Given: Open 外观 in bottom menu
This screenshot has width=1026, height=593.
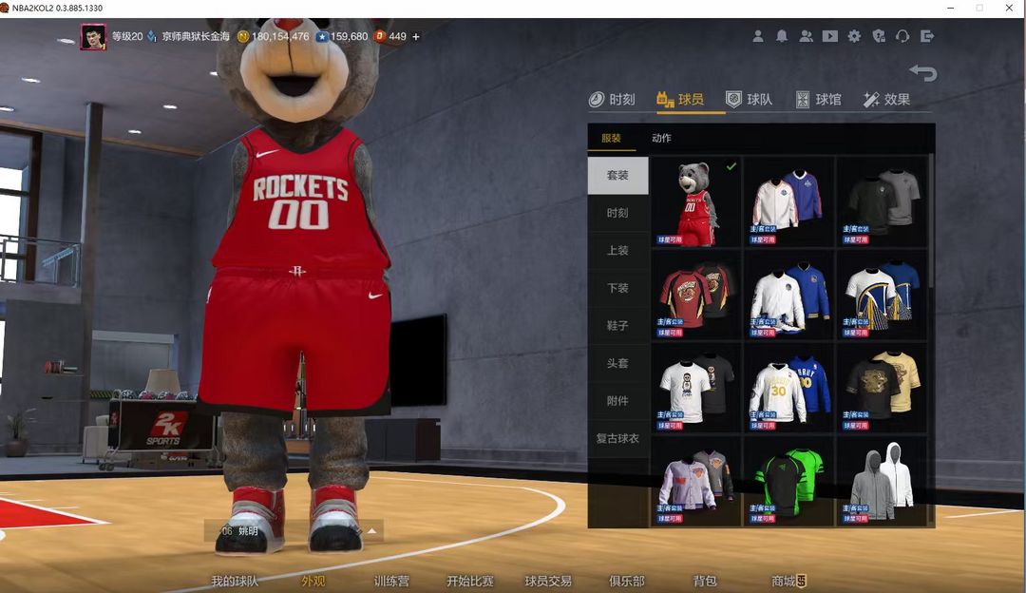Looking at the screenshot, I should 313,581.
